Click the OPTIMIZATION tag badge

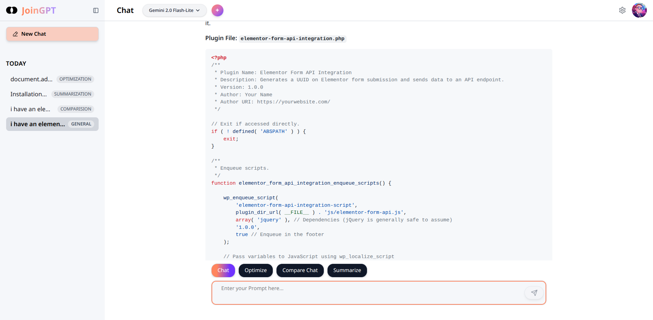75,79
